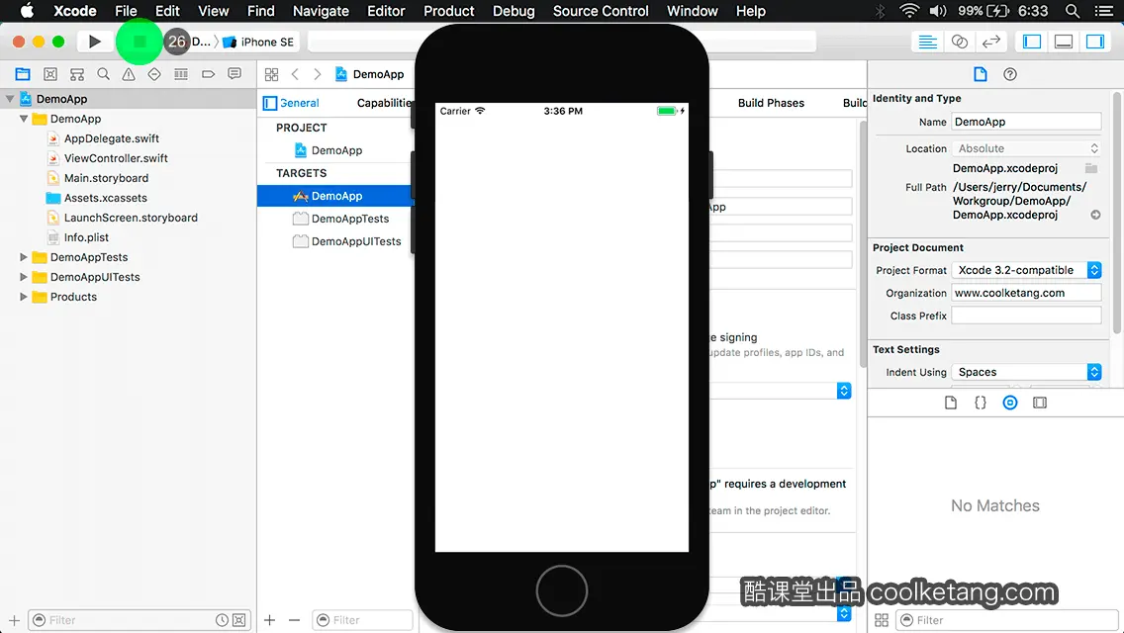Open the Debug menu
Screen dimensions: 1124x633
click(x=514, y=11)
